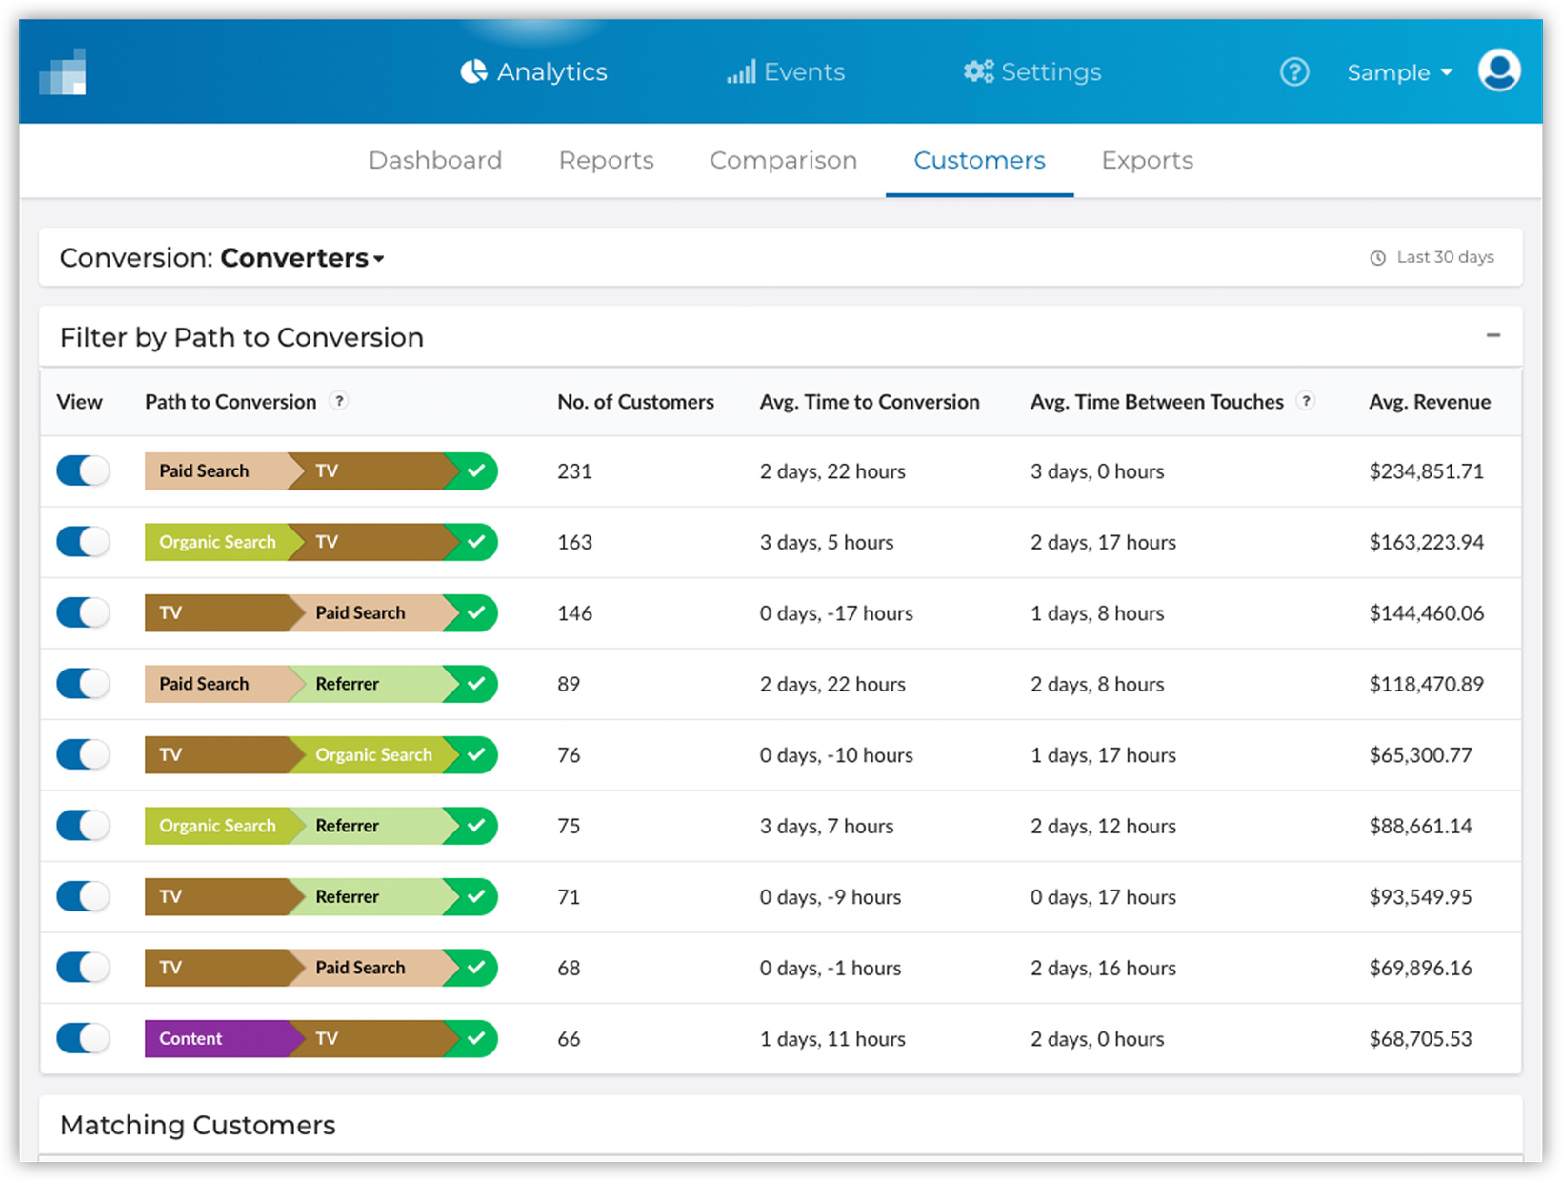This screenshot has width=1562, height=1181.
Task: Open the user profile avatar
Action: point(1499,70)
